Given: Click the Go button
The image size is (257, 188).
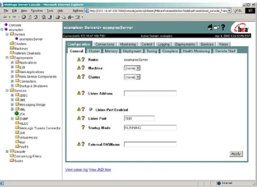Looking at the screenshot, I should click(x=239, y=11).
